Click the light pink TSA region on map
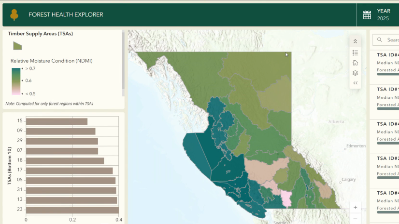399x224 pixels. click(x=286, y=199)
